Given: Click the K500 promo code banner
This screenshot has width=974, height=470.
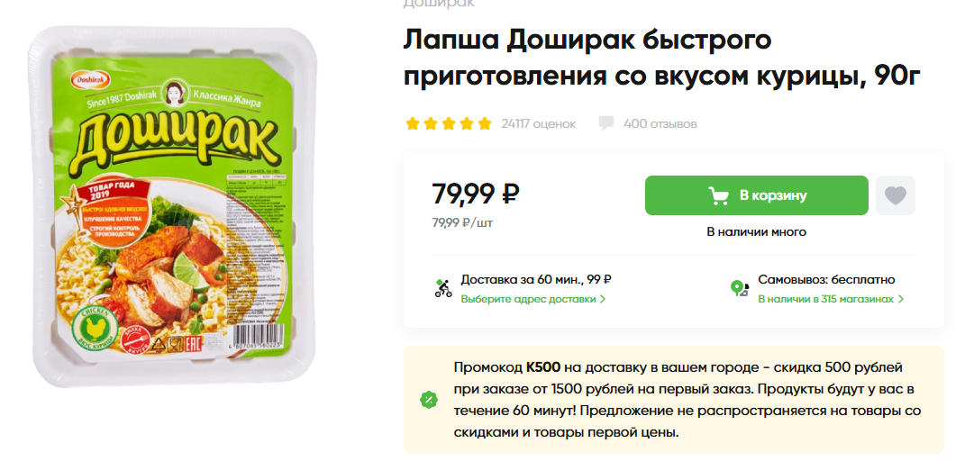Looking at the screenshot, I should pyautogui.click(x=674, y=399).
